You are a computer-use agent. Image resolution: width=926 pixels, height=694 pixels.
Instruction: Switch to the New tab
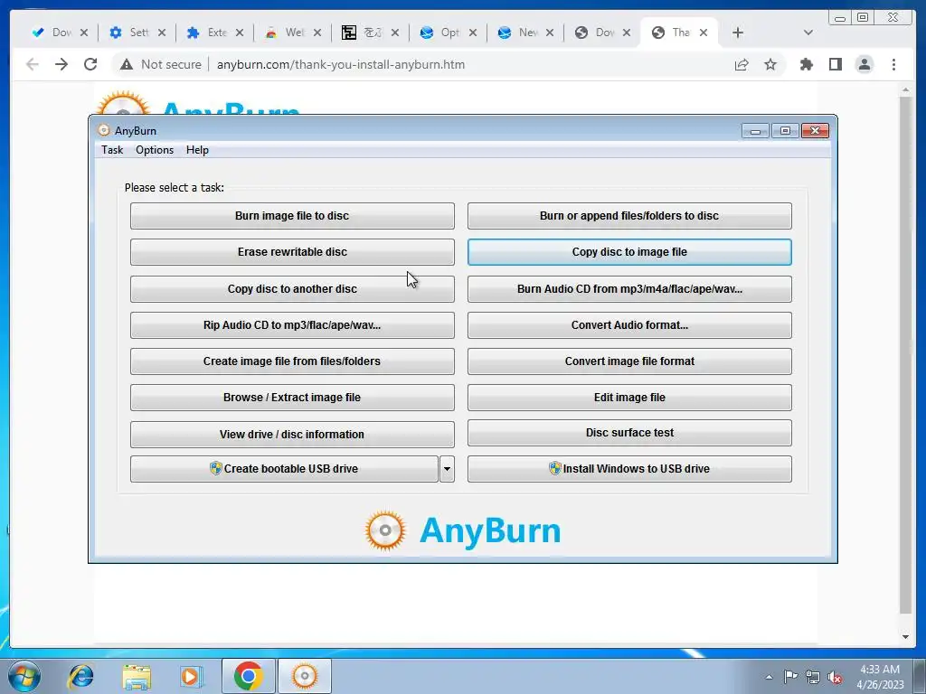[519, 33]
